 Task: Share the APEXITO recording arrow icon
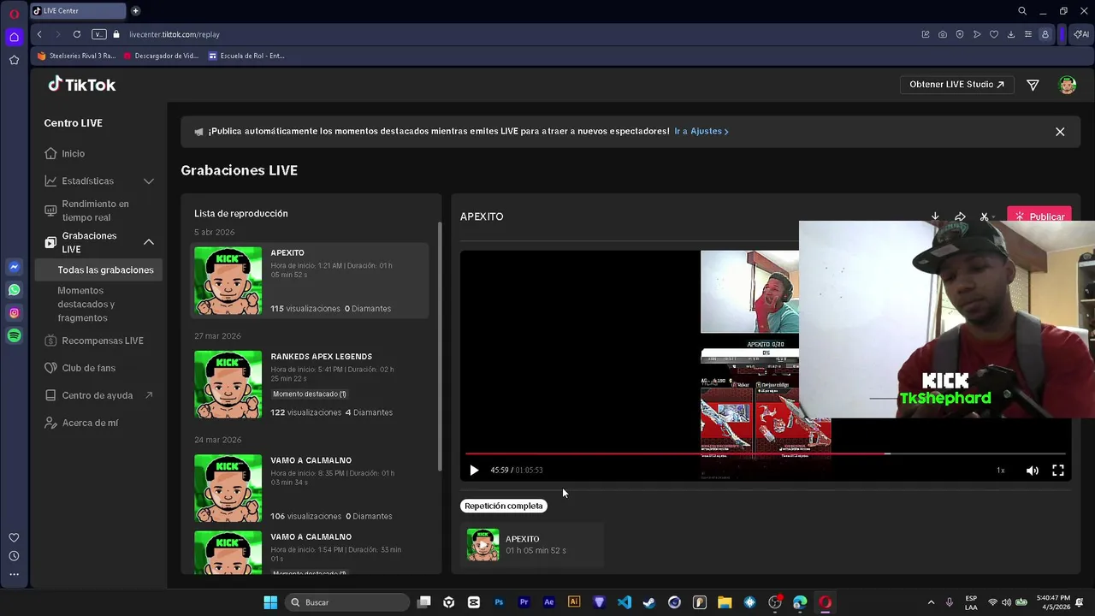point(960,216)
